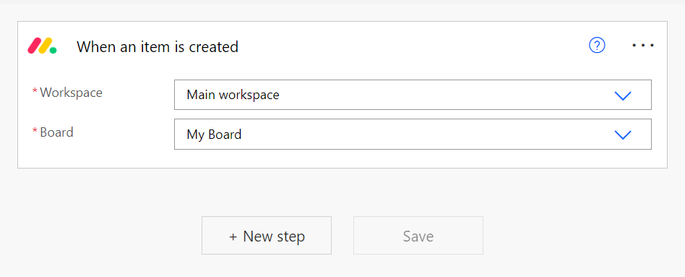
Task: Select the "When an item is created" title
Action: point(158,46)
